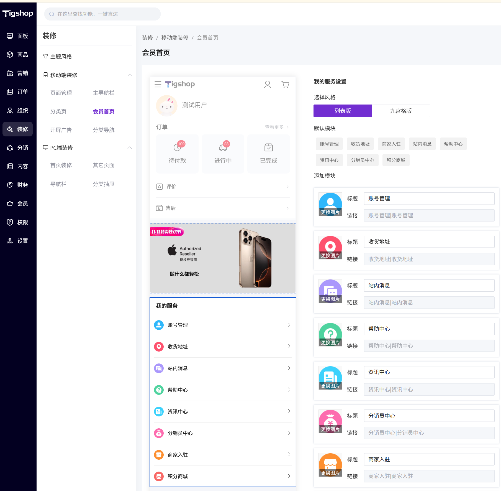Viewport: 501px width, 491px height.
Task: Collapse the PC端装修 menu section
Action: [129, 148]
